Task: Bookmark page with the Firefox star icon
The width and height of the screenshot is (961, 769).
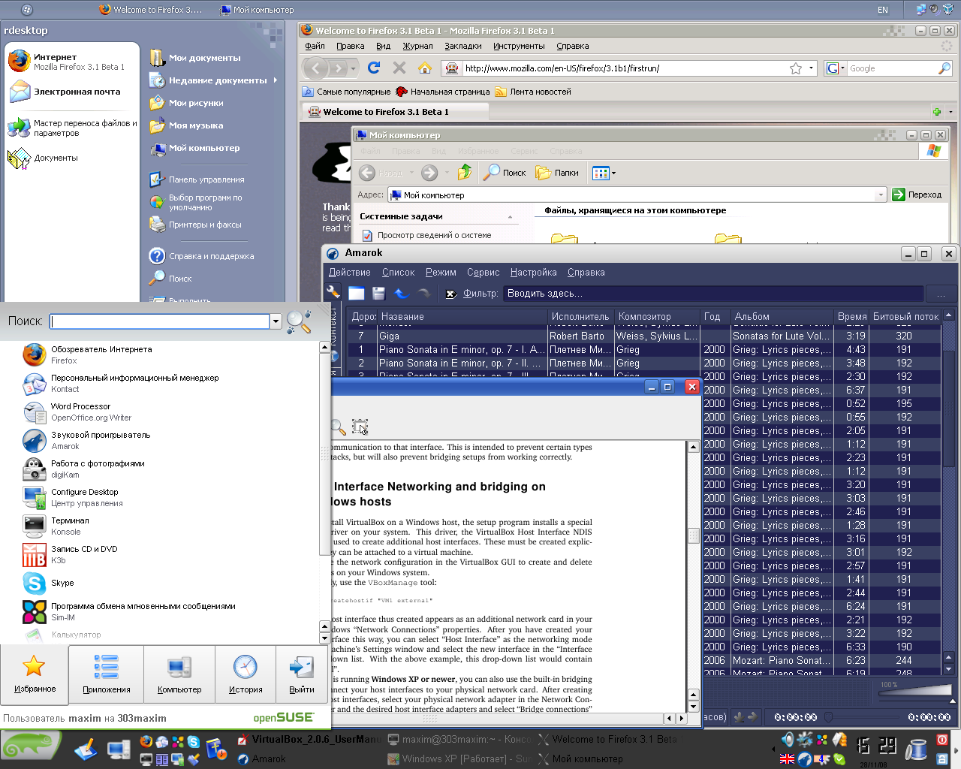Action: (x=796, y=68)
